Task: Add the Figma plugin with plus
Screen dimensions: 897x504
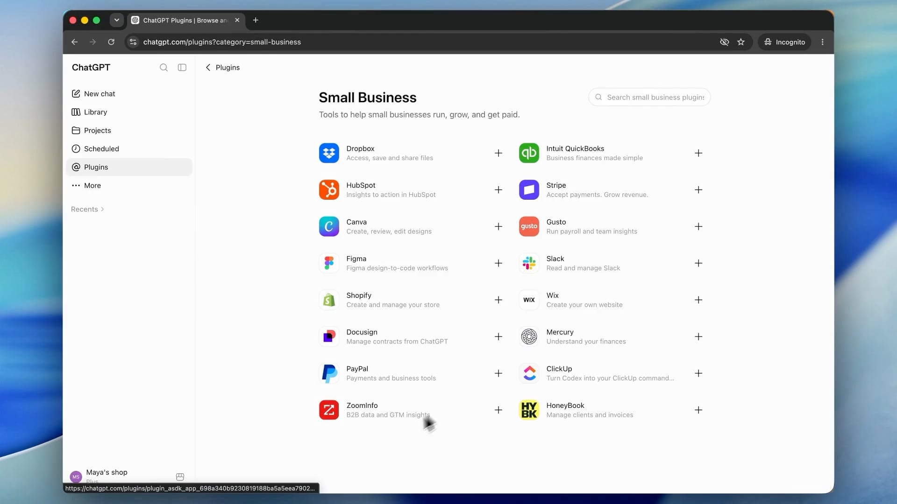Action: [498, 263]
